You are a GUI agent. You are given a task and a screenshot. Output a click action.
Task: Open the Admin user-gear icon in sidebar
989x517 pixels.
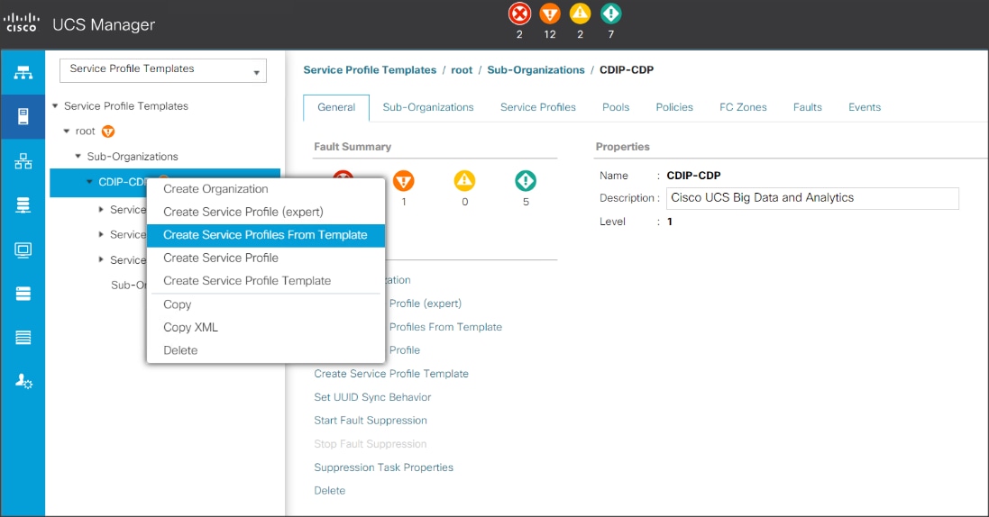pos(23,381)
